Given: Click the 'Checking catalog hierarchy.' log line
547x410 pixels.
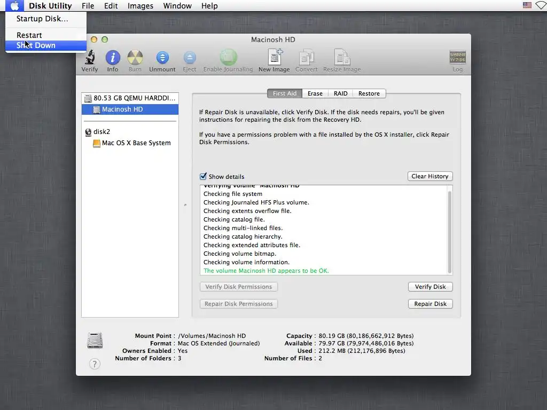Looking at the screenshot, I should (243, 236).
